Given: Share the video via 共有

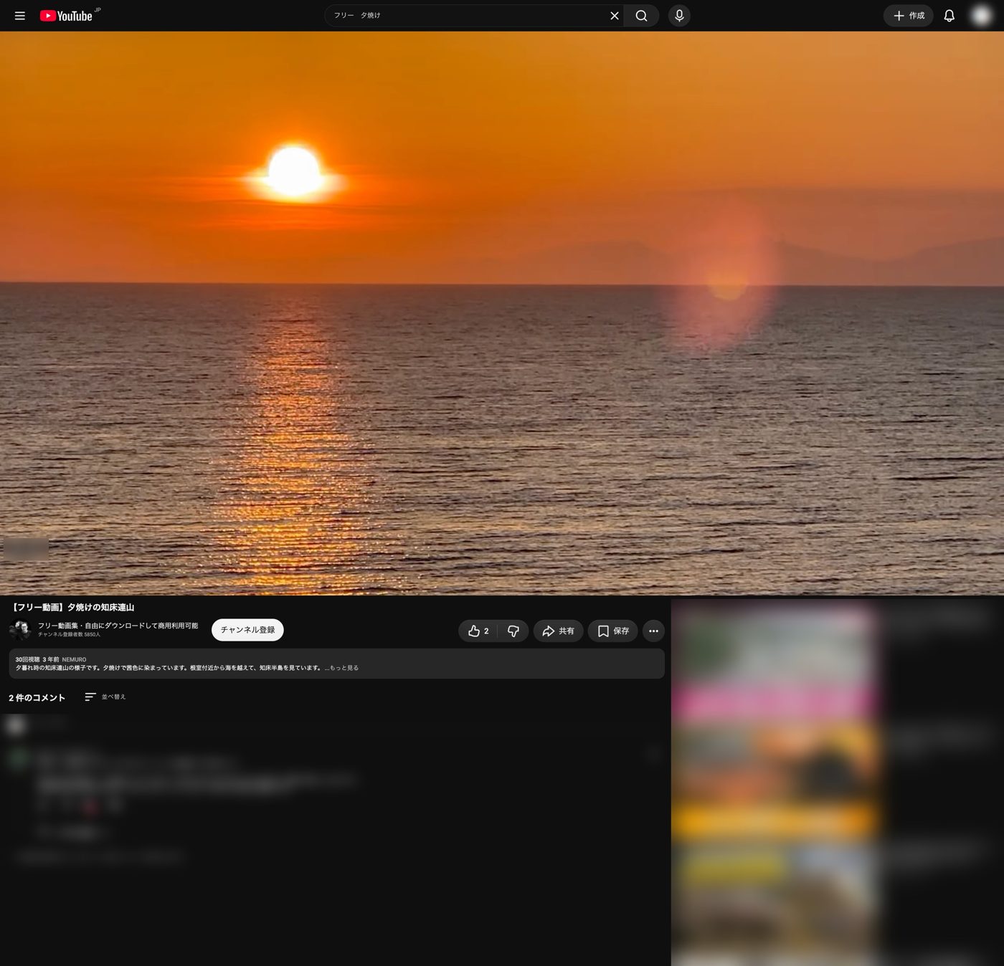Looking at the screenshot, I should point(558,631).
